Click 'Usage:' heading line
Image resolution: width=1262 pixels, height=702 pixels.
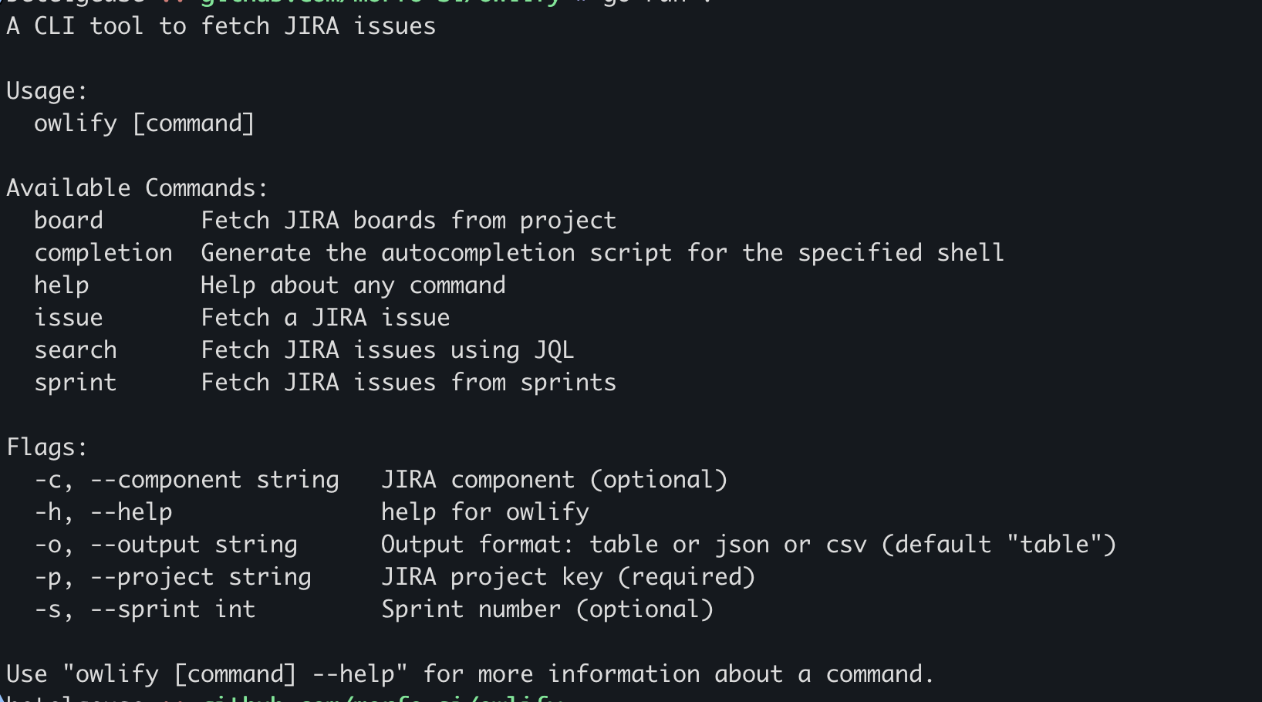[x=47, y=91]
